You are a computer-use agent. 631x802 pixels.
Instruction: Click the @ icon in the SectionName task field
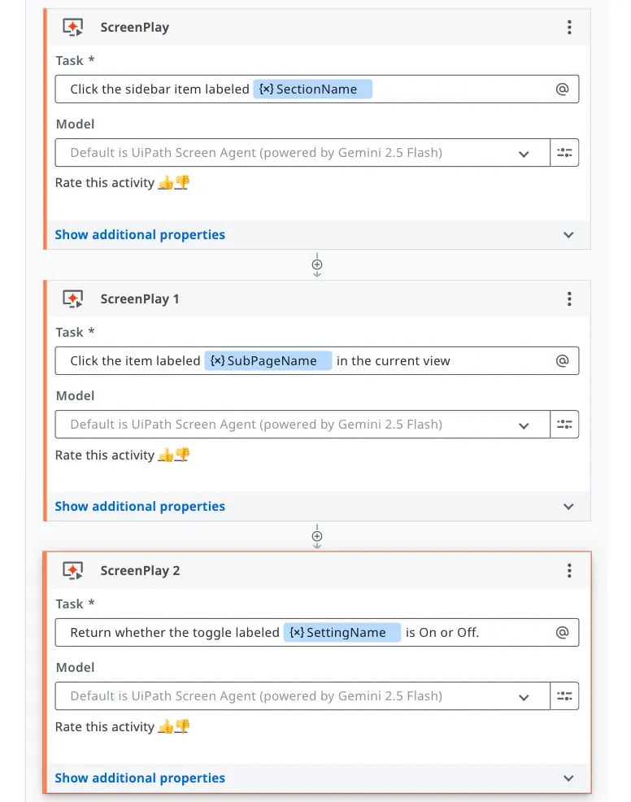(562, 89)
